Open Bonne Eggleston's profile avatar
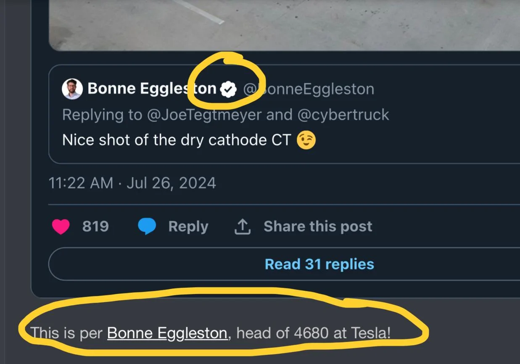Screen dimensions: 520x364 72,89
